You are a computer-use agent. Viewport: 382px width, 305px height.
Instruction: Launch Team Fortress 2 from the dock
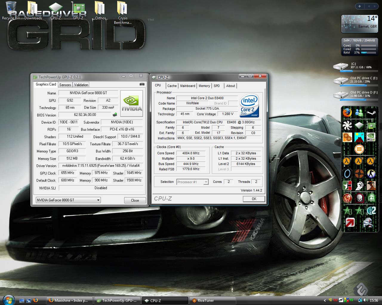click(359, 173)
